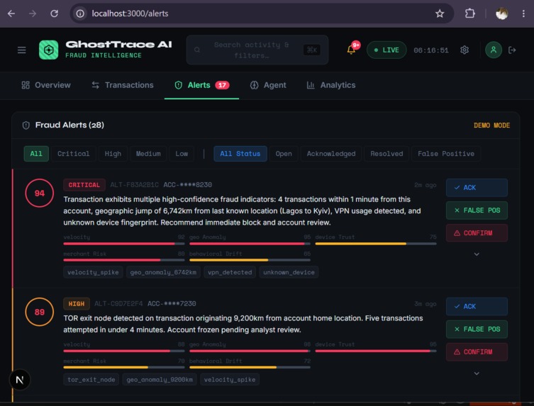Click the GhostTrace AI green logo icon
Viewport: 534px width, 406px height.
pos(49,50)
